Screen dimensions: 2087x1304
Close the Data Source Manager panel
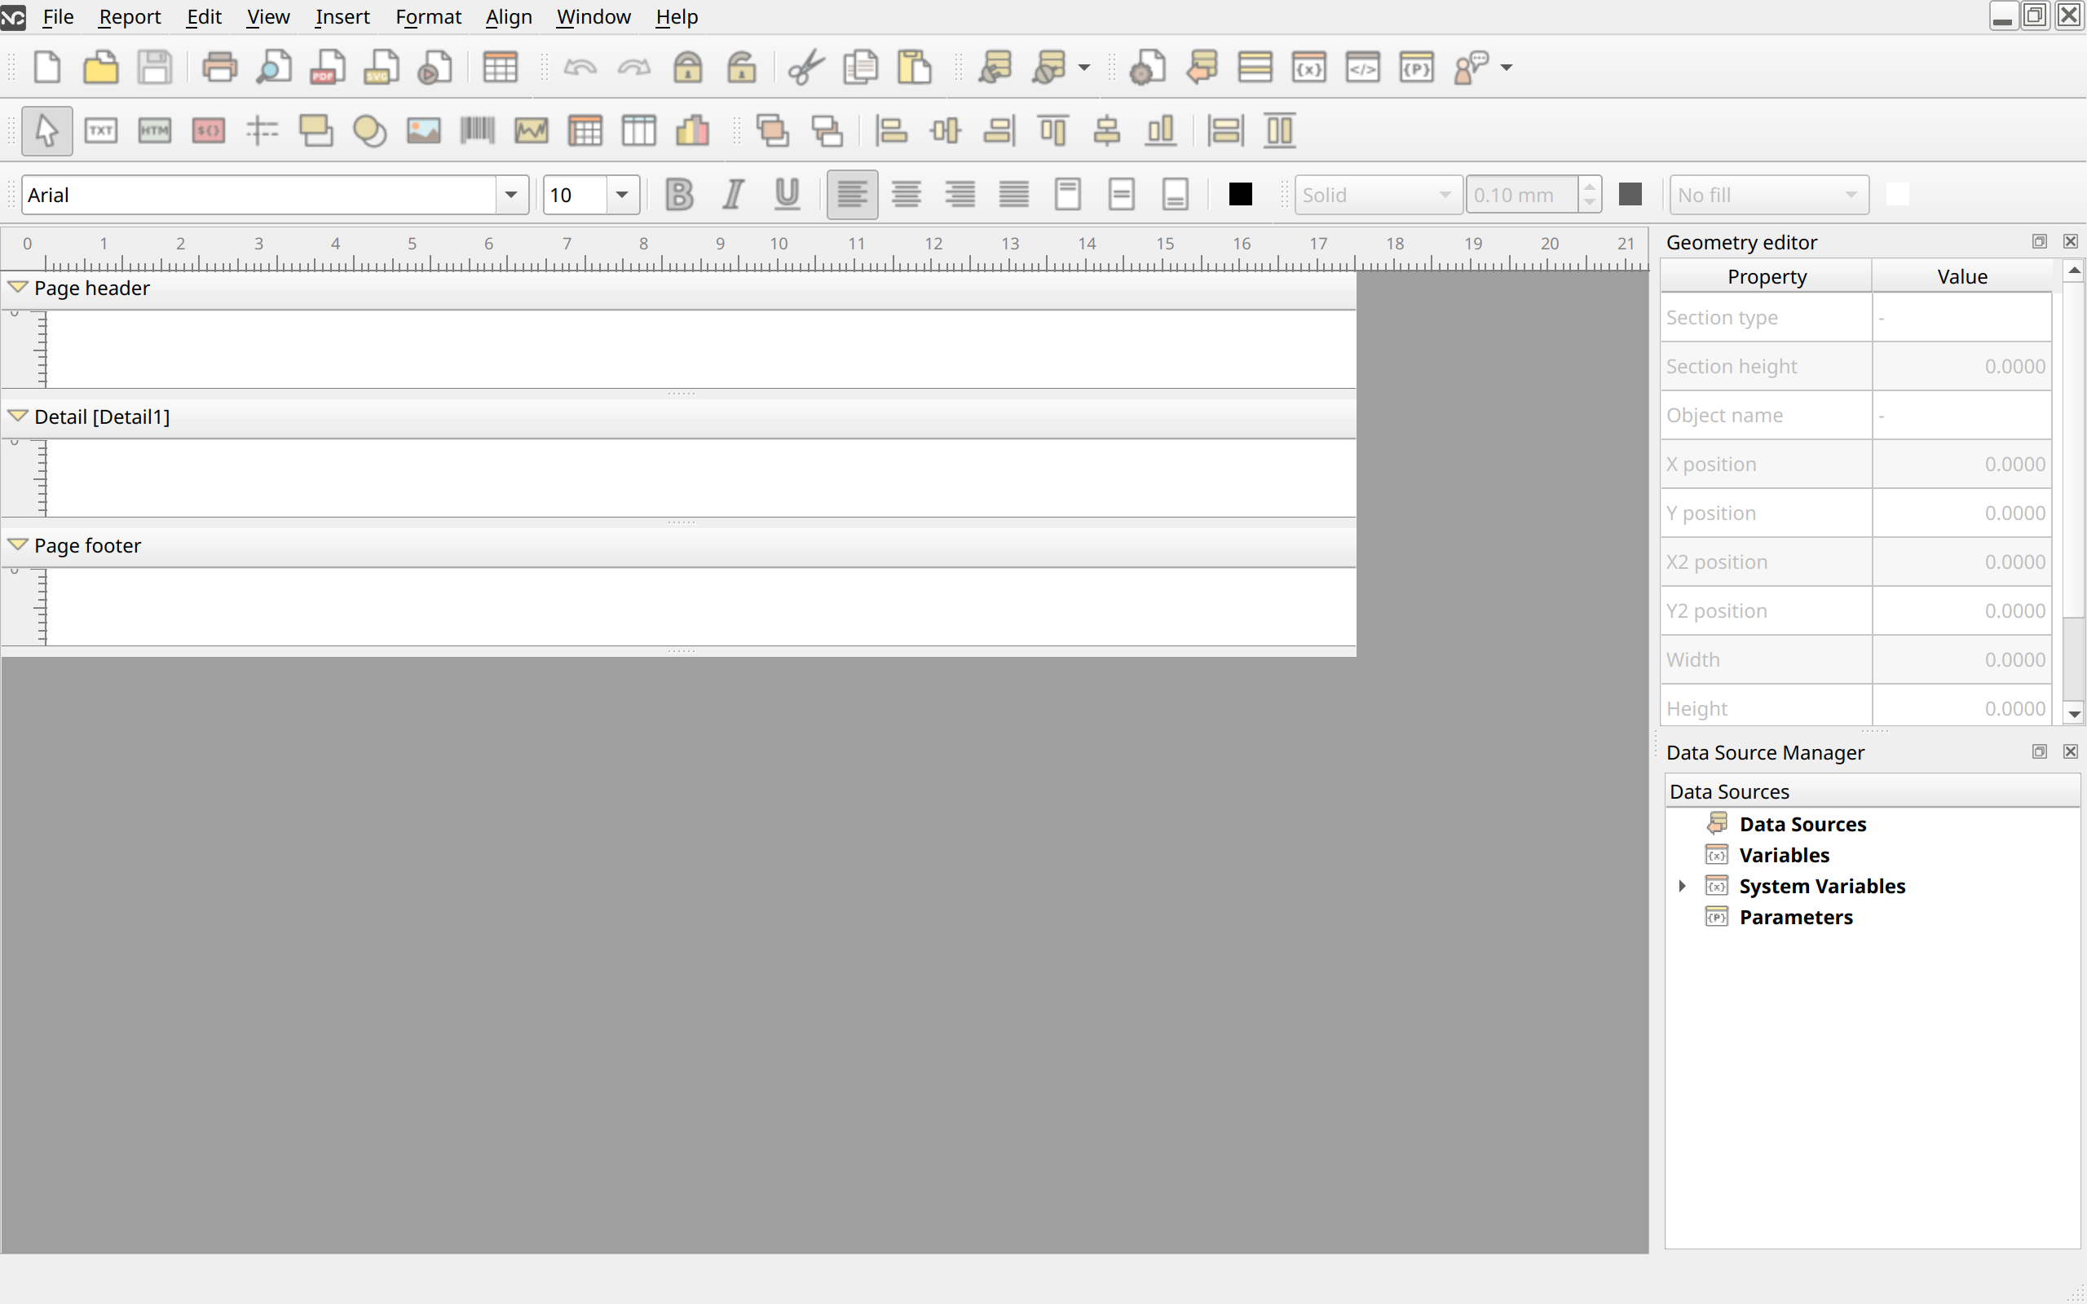[2070, 751]
